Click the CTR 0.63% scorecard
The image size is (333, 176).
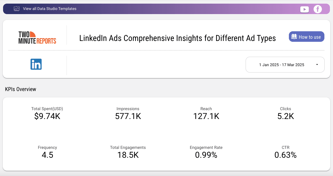(286, 155)
